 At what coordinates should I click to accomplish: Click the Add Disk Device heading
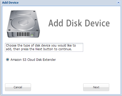pos(79,23)
